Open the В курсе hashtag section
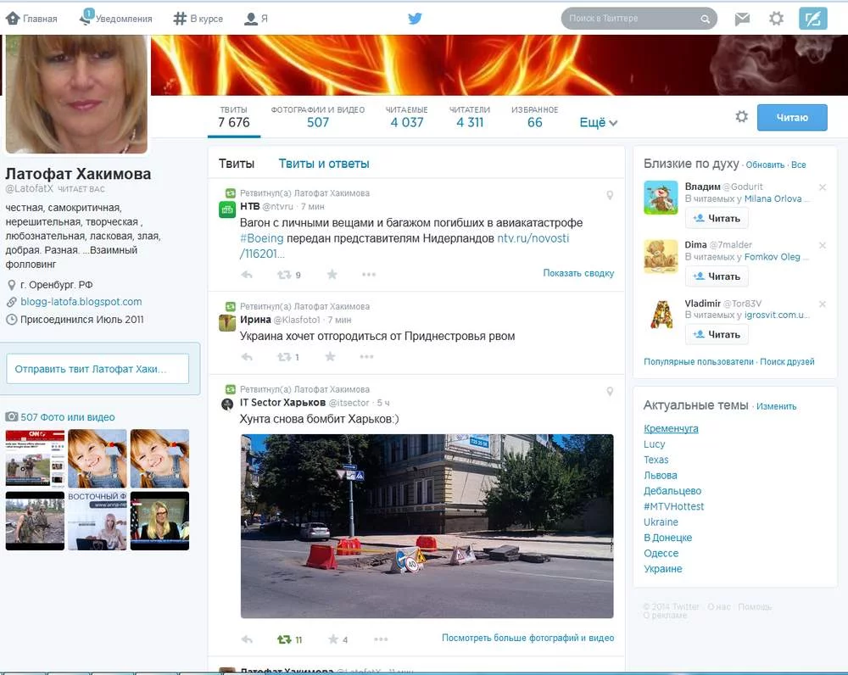Screen dimensions: 848x675 point(198,19)
